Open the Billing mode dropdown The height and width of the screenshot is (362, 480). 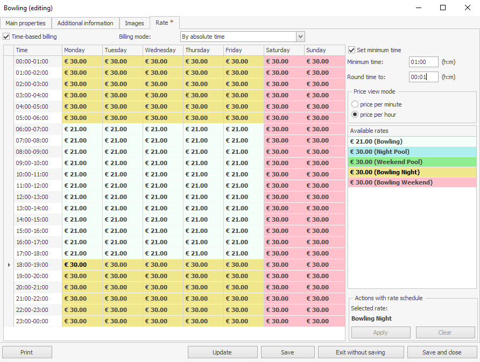point(300,37)
